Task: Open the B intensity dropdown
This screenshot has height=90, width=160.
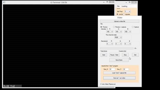Action: point(127,32)
